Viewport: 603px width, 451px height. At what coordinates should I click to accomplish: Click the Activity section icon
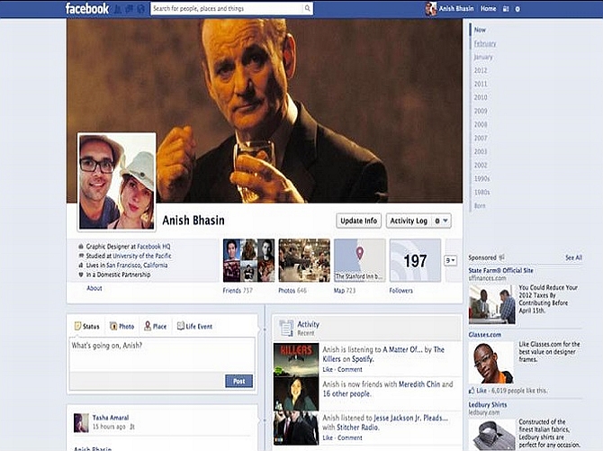click(x=286, y=328)
